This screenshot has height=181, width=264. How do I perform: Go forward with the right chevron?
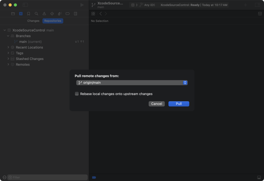[106, 14]
